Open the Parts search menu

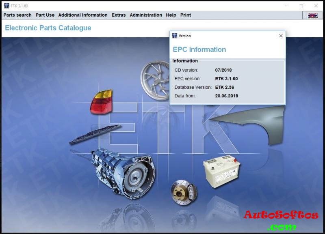click(x=17, y=15)
